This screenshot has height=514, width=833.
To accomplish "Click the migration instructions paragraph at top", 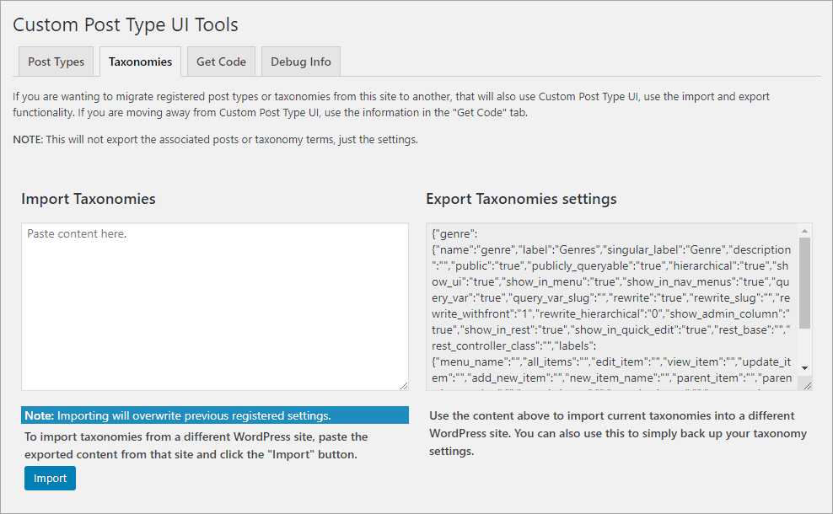I will click(x=391, y=104).
